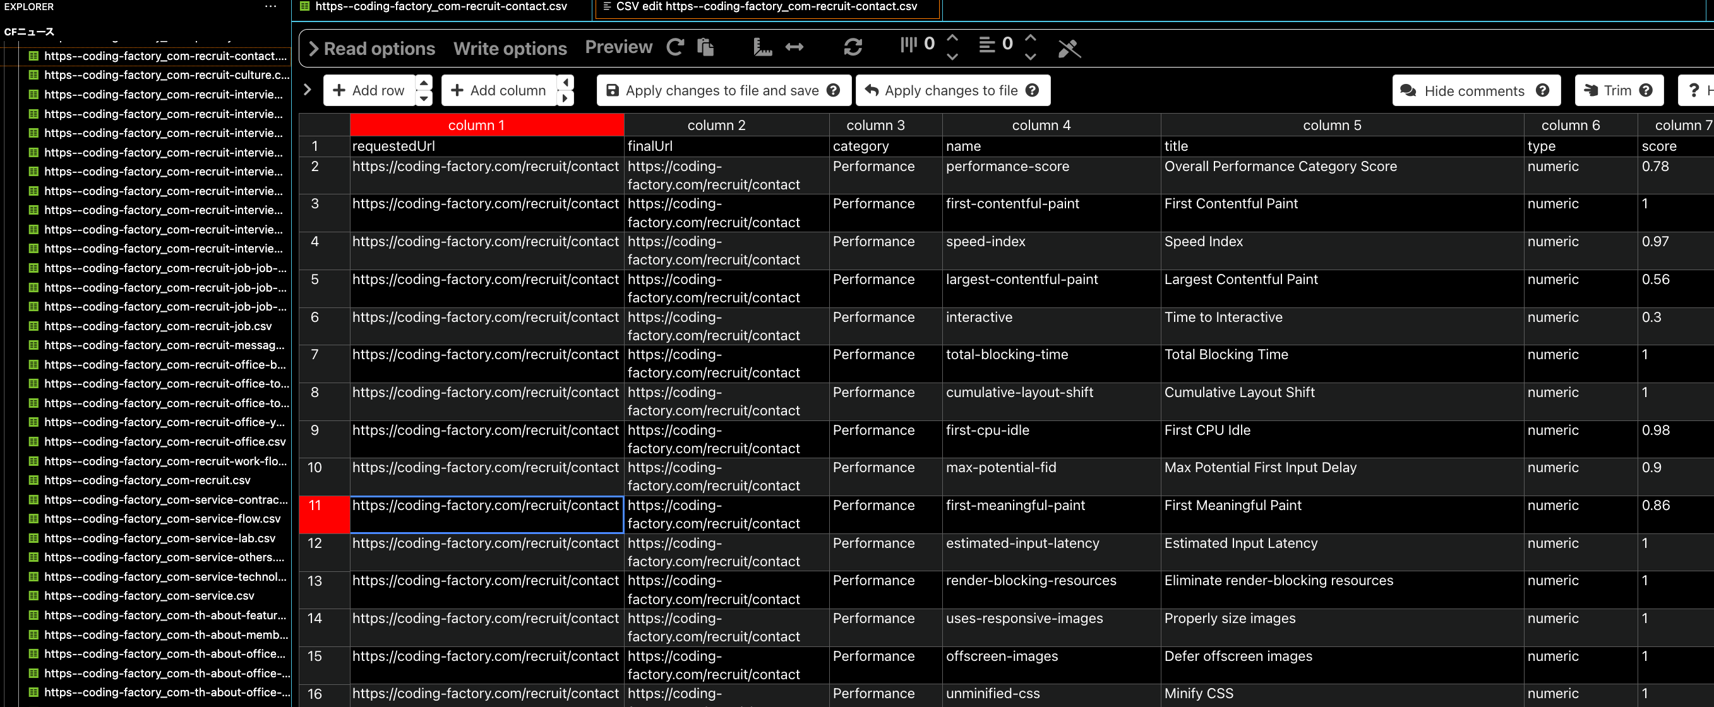
Task: Increase fixed columns count with up chevron
Action: [x=952, y=37]
